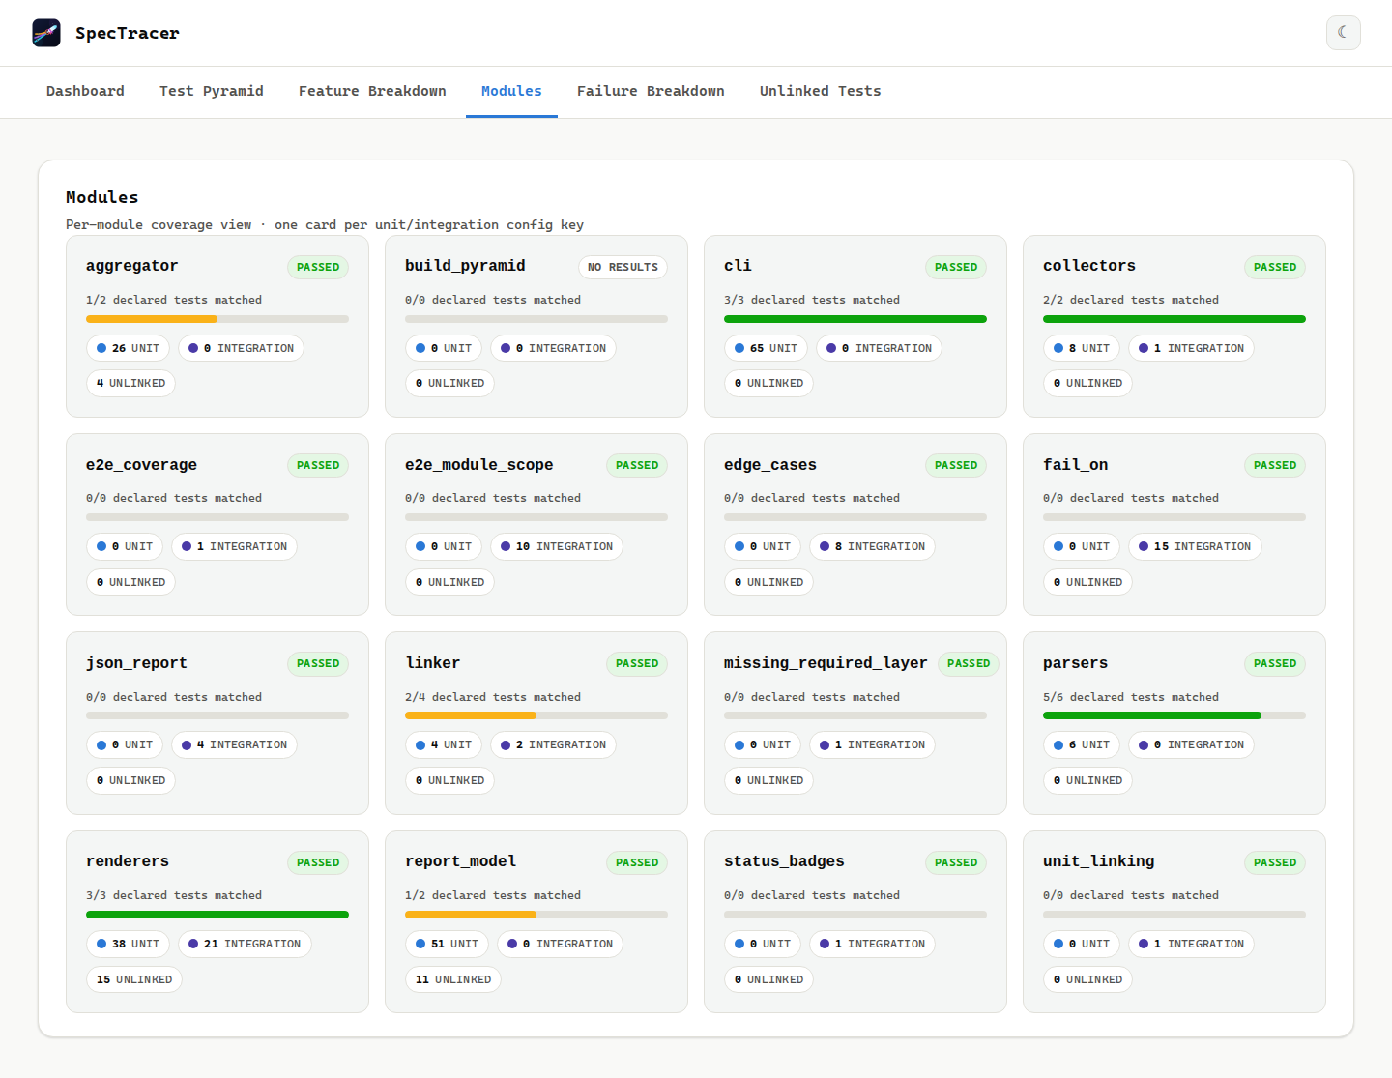Click 4 INTEGRATION chip in json_report

click(234, 744)
